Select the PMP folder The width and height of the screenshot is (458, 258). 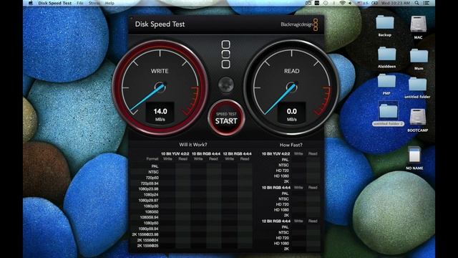tap(386, 85)
